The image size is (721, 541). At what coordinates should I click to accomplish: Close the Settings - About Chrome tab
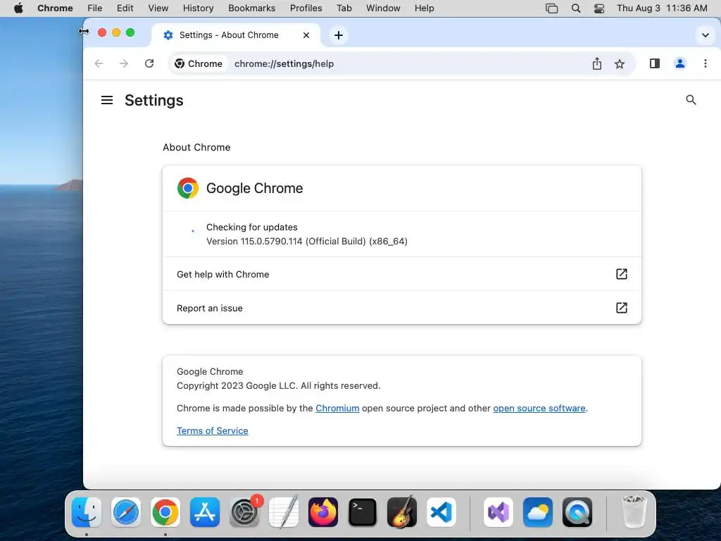point(306,35)
